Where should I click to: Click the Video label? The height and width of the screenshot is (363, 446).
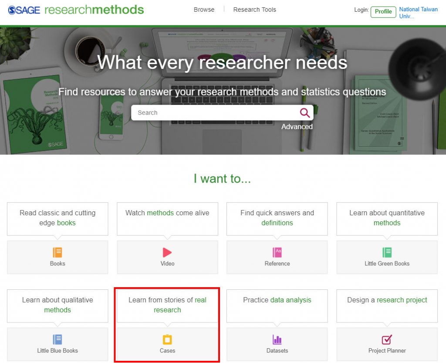[x=167, y=264]
